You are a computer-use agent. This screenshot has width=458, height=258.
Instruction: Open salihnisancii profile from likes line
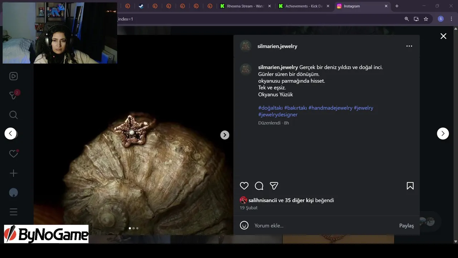(263, 200)
